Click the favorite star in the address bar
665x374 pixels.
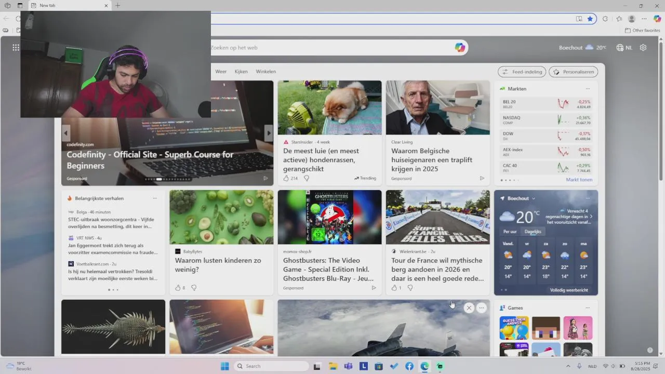[x=590, y=19]
